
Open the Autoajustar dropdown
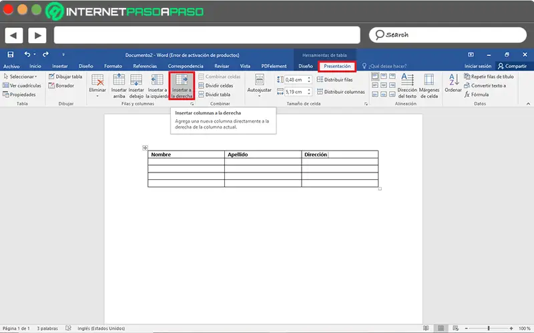(x=259, y=86)
